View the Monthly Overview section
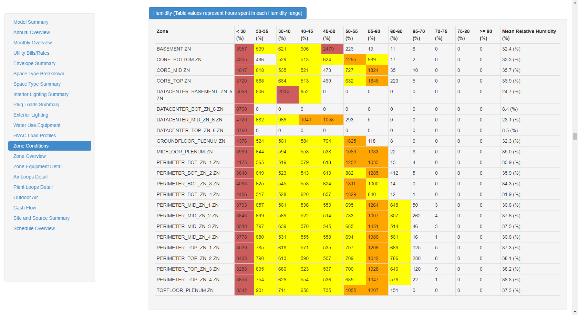Viewport: 578px width, 315px height. pos(32,43)
